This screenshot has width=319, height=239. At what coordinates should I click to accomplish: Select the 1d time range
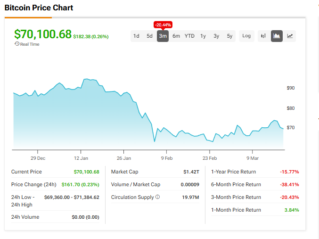[x=136, y=36]
